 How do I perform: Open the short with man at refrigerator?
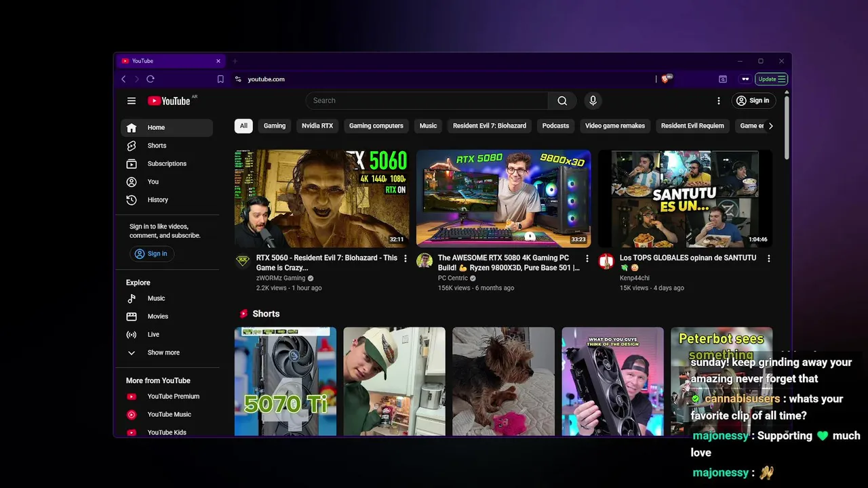[394, 382]
